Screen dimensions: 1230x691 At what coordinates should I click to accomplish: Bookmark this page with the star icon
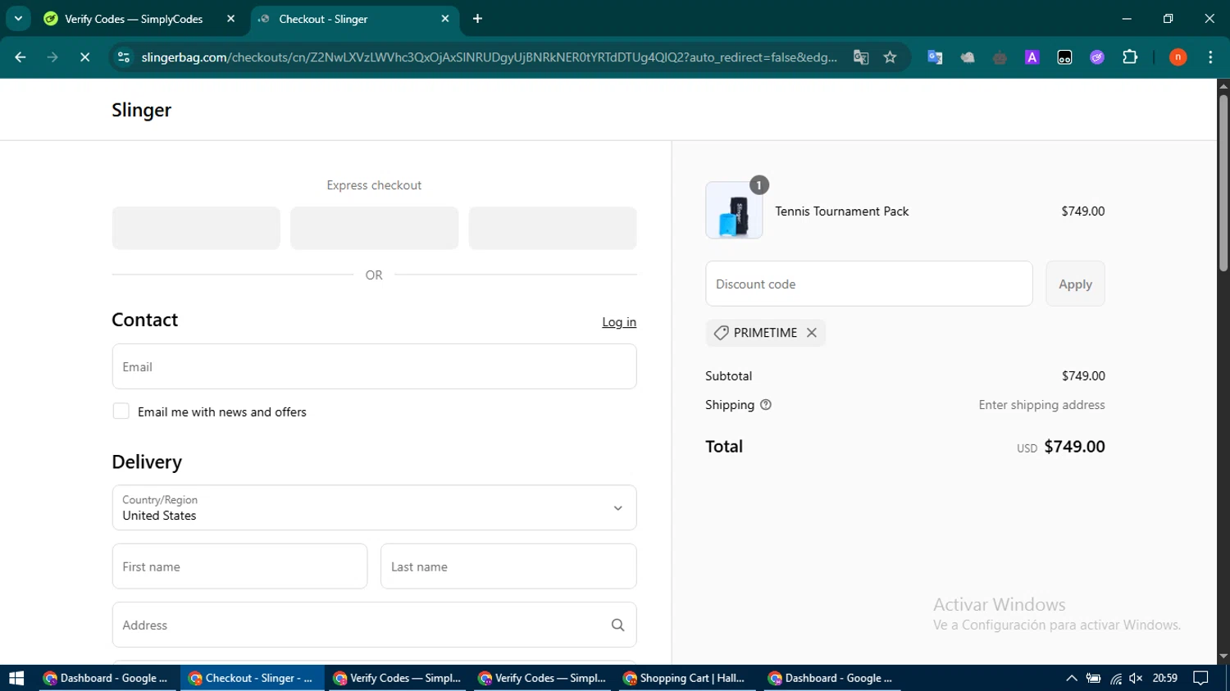coord(891,57)
